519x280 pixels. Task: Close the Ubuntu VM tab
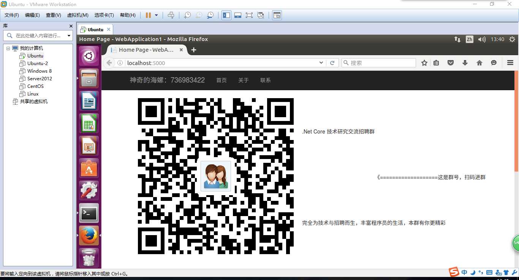109,29
